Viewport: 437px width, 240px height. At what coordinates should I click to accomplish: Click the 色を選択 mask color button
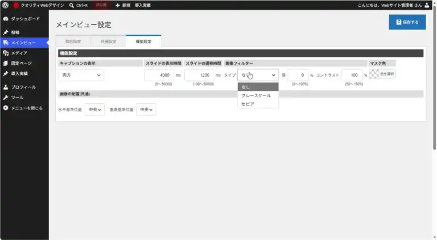[x=387, y=74]
